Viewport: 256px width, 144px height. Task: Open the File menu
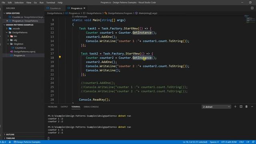(x=3, y=2)
